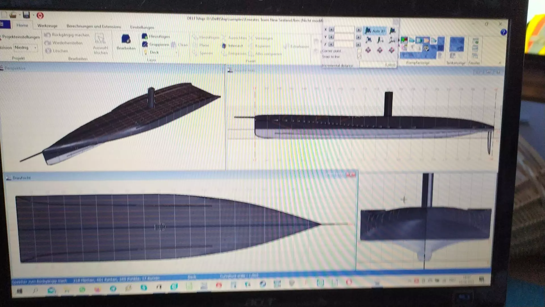Click the Plane point button
This screenshot has width=545, height=307.
click(x=201, y=45)
